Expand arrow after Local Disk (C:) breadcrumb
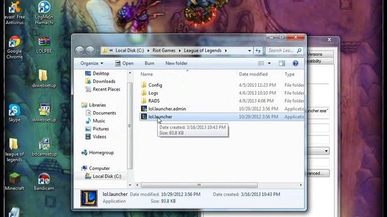This screenshot has width=387, height=217. 148,51
